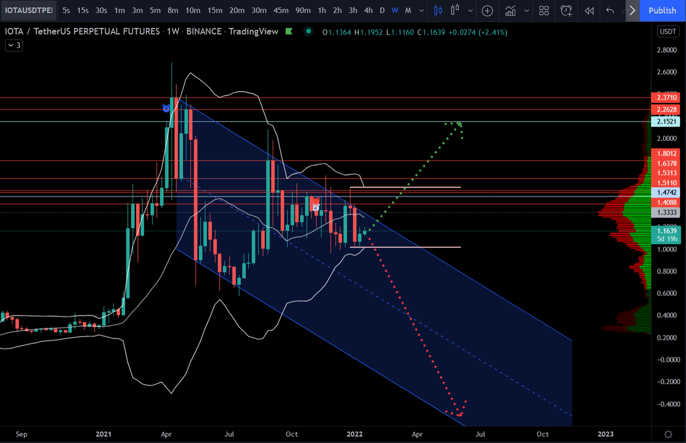Screen dimensions: 686x443
Task: Show more toolbar items with right chevron
Action: (x=632, y=10)
